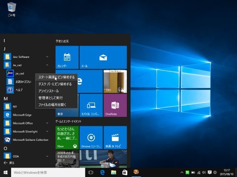The image size is (237, 177).
Task: Expand the Microsoft Silverlight folder chevron
Action: coord(47,131)
